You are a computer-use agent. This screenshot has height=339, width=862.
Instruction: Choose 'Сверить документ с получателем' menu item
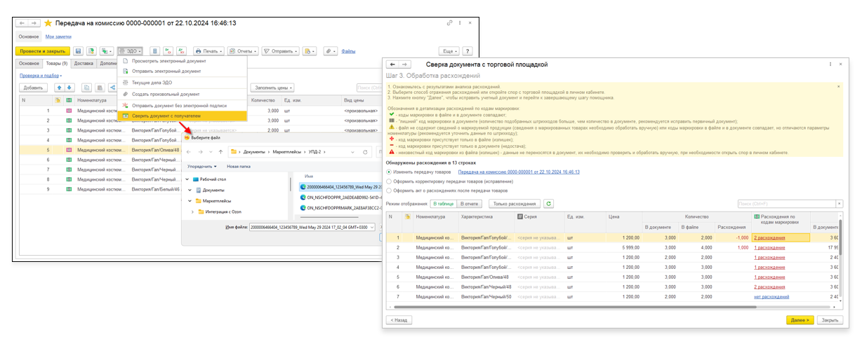[166, 116]
